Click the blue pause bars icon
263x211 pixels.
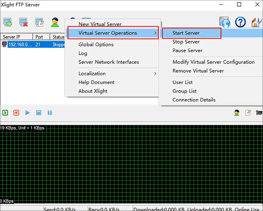click(x=50, y=113)
